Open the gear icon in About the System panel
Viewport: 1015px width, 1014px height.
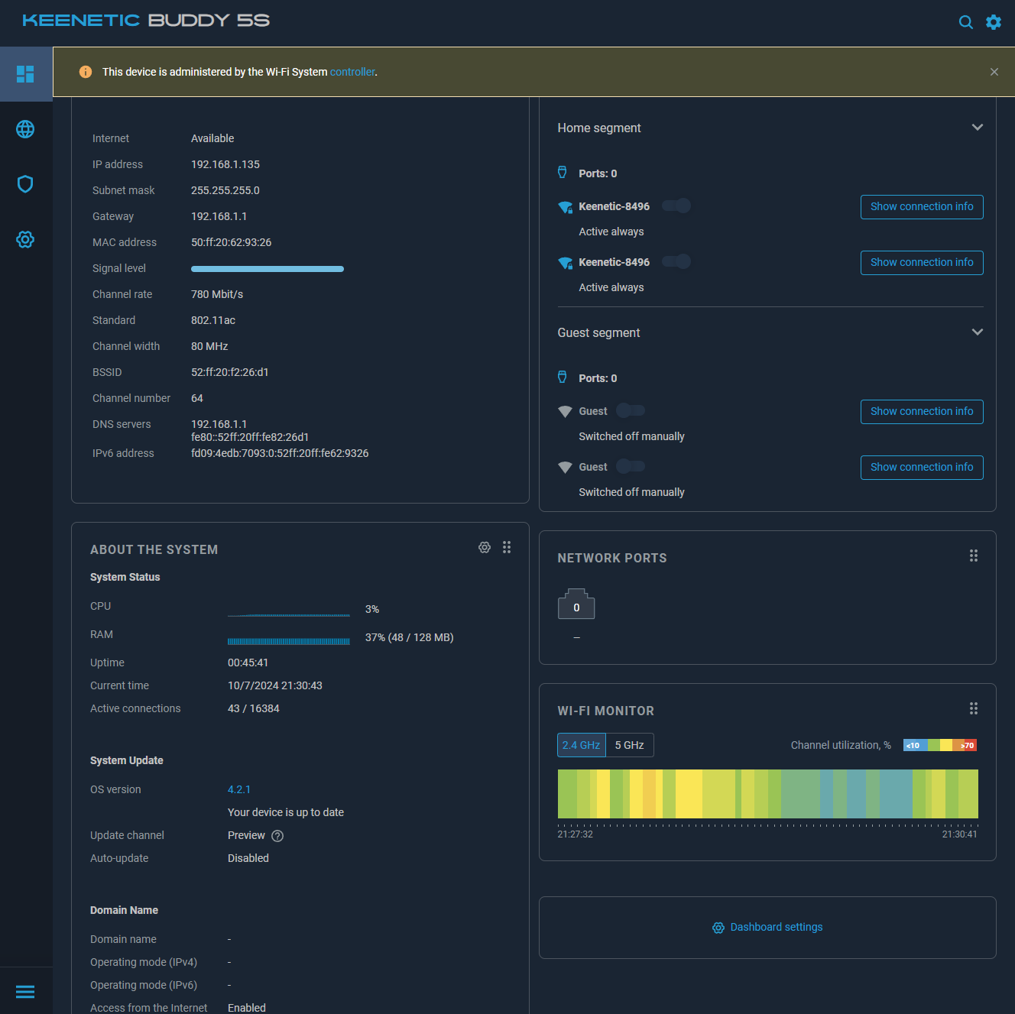pyautogui.click(x=485, y=547)
